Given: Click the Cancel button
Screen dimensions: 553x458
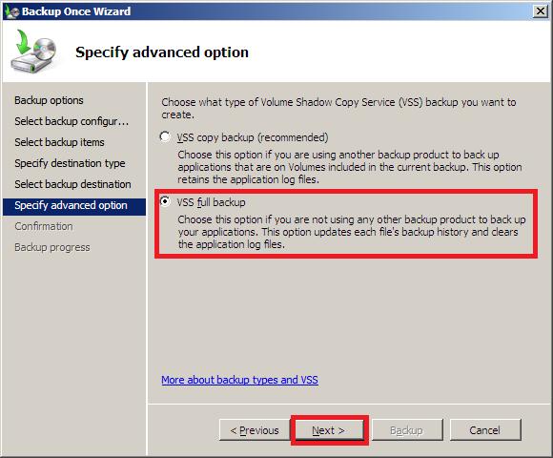Looking at the screenshot, I should click(x=485, y=430).
